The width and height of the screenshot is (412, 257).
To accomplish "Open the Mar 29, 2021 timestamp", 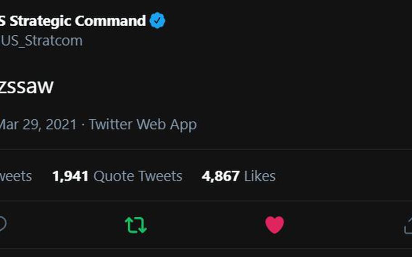I will tap(38, 124).
